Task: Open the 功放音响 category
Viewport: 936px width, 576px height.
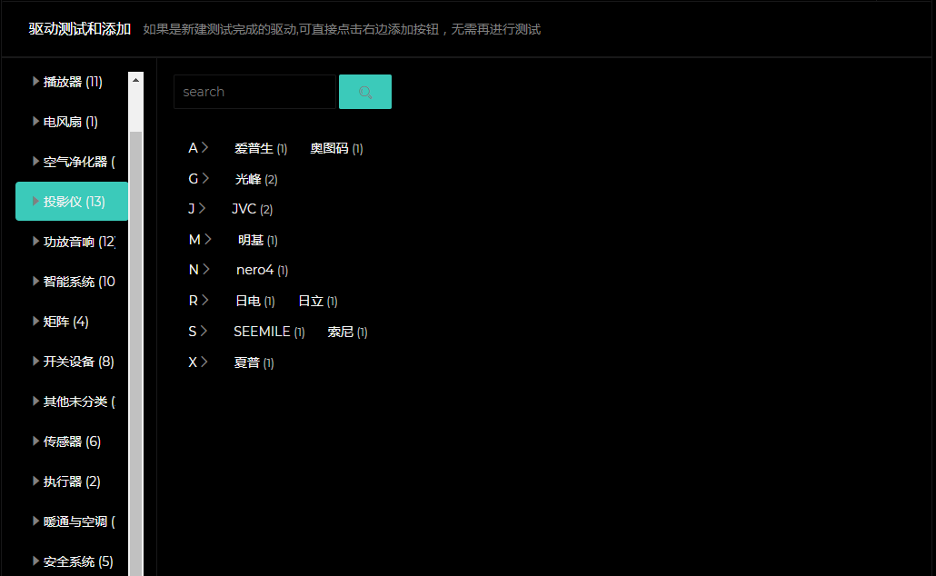Action: click(x=78, y=242)
